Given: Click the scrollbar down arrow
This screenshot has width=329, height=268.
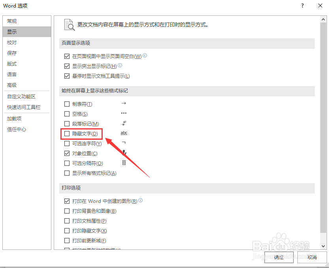Looking at the screenshot, I should tap(323, 246).
